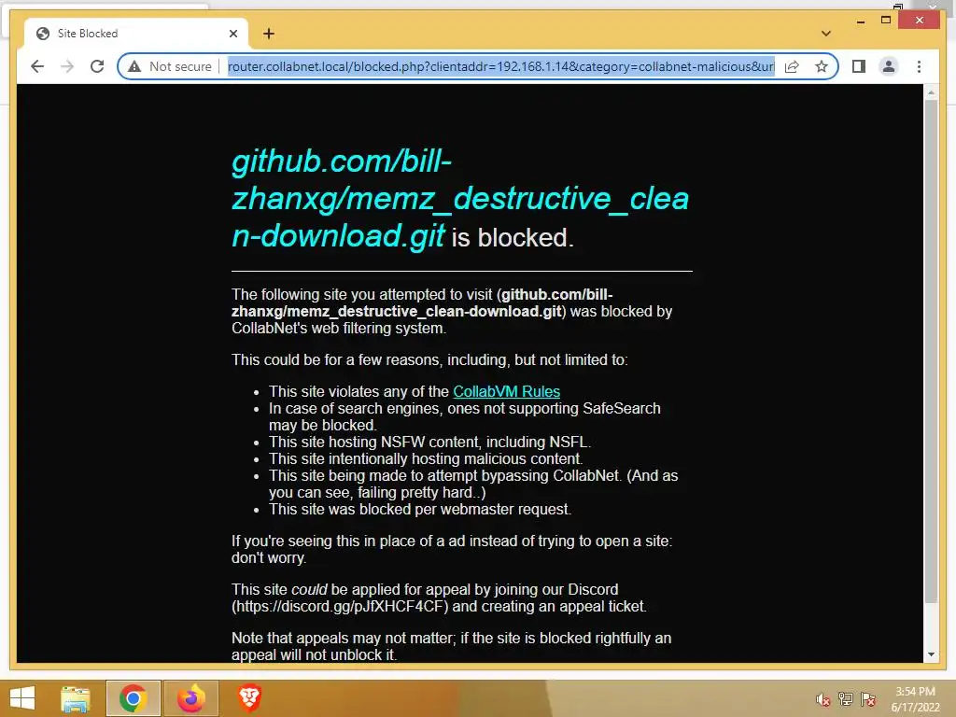
Task: Share this page via share icon
Action: point(792,66)
